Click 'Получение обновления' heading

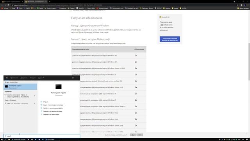86,18
